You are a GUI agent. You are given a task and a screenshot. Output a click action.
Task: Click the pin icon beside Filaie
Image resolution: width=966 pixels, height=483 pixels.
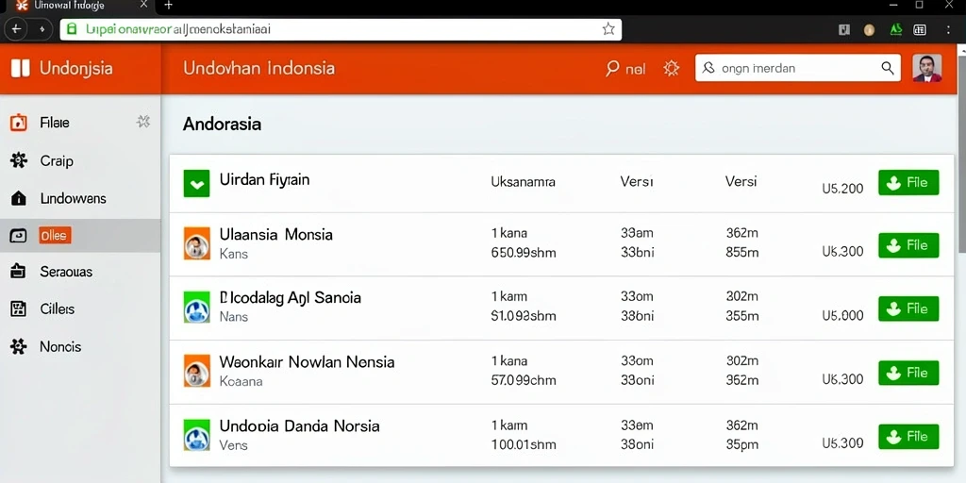143,122
